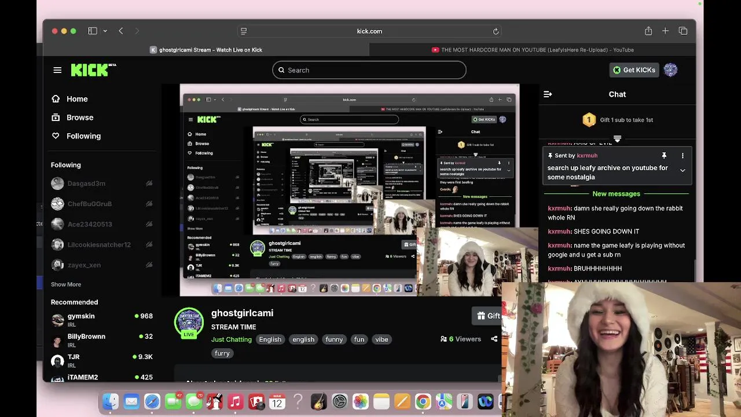The image size is (741, 417).
Task: Click the gold number 1 leaderboard badge
Action: coord(589,120)
